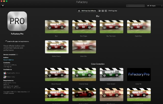Open the Depth Blur effect thumbnail

click(139, 27)
